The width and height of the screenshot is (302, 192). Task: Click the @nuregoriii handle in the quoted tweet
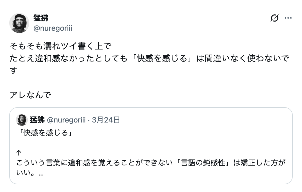[x=66, y=120]
